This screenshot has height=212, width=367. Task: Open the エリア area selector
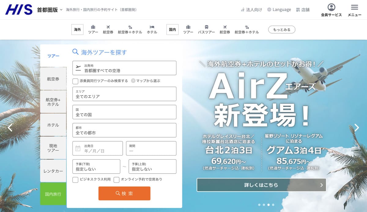(x=124, y=94)
